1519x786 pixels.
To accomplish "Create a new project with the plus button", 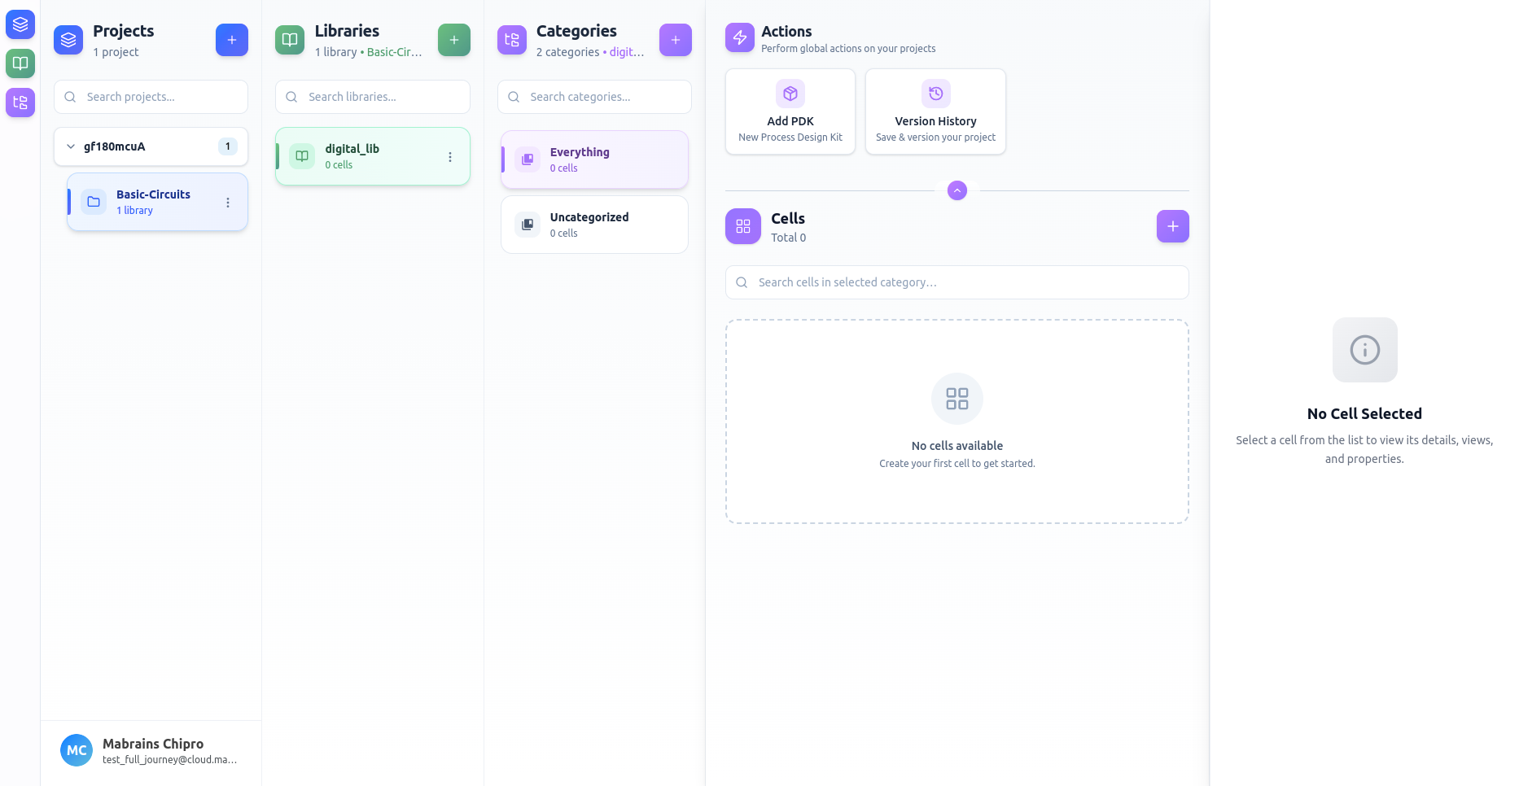I will pos(232,39).
